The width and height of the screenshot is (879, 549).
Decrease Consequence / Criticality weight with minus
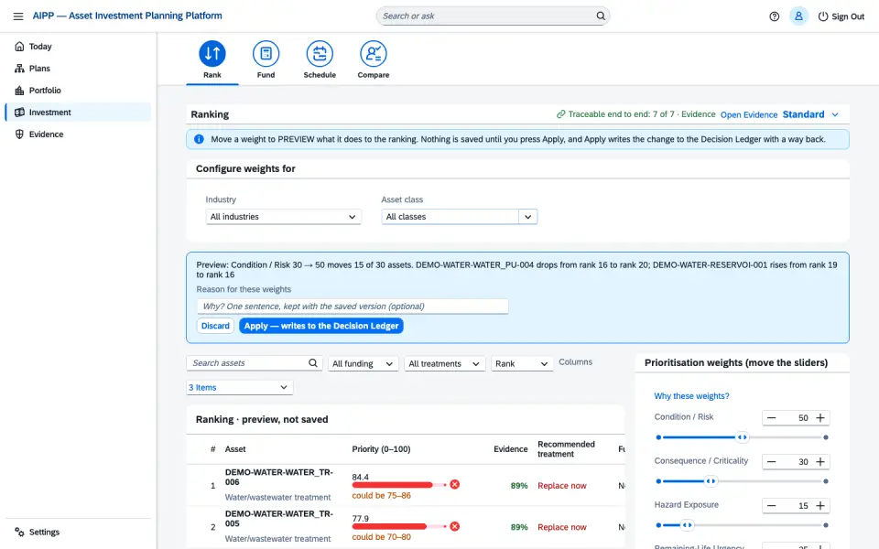click(771, 461)
